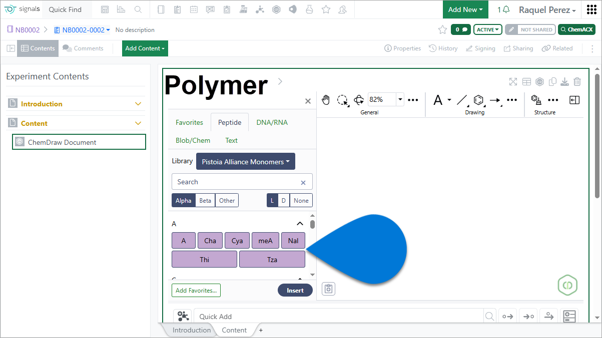Viewport: 602px width, 338px height.
Task: Open the Comments view
Action: pyautogui.click(x=83, y=48)
